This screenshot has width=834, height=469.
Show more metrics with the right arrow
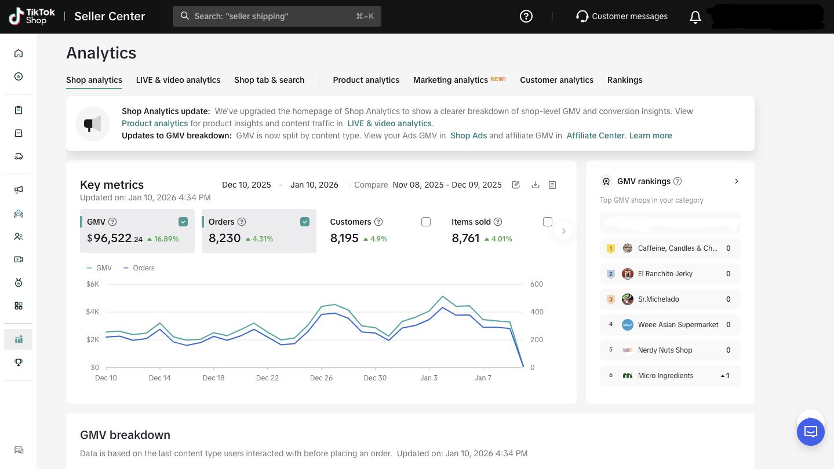pos(564,232)
